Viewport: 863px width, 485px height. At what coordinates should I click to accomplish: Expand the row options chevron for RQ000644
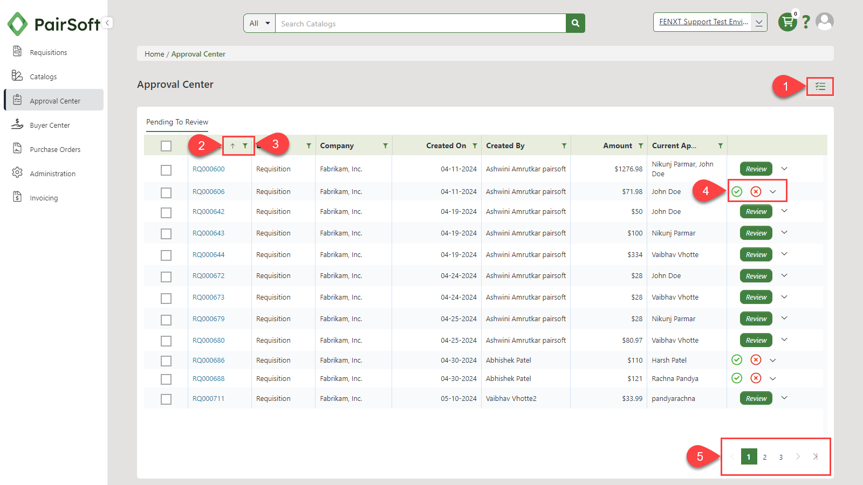tap(784, 254)
